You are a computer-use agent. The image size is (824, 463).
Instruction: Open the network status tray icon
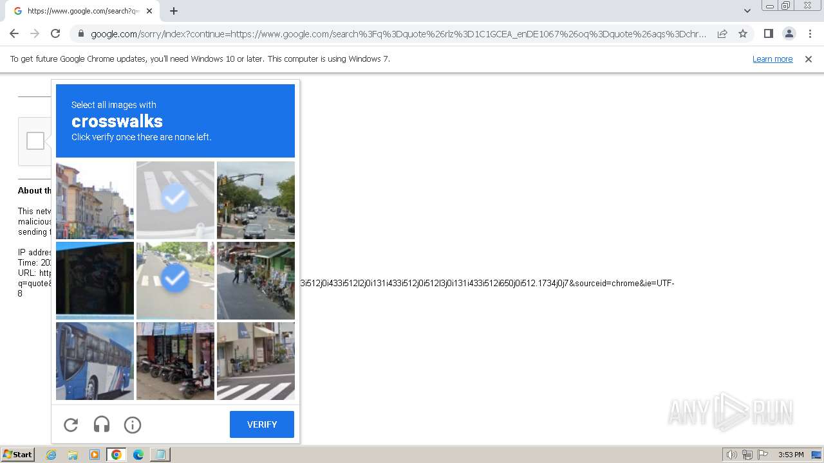click(x=747, y=455)
